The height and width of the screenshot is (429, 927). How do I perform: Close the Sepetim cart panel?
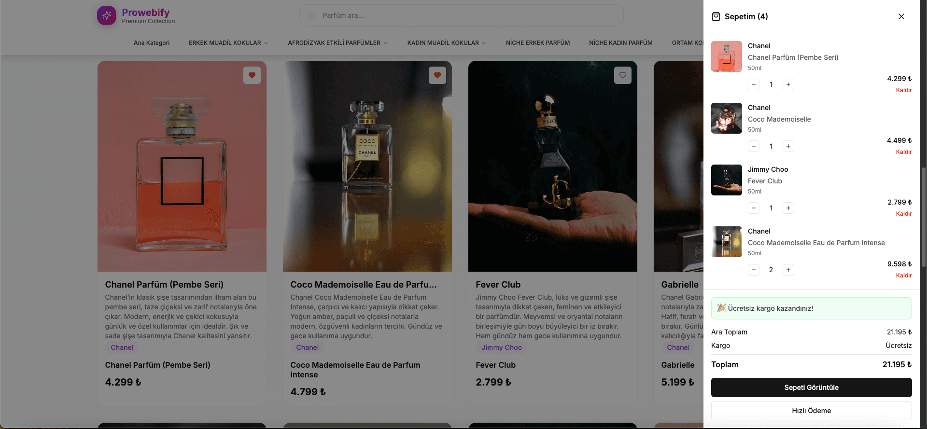[901, 16]
